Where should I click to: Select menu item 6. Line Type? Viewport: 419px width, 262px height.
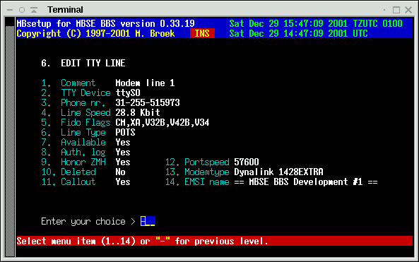pos(73,132)
